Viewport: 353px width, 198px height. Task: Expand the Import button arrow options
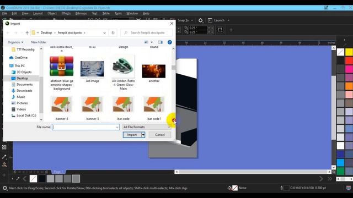(143, 135)
